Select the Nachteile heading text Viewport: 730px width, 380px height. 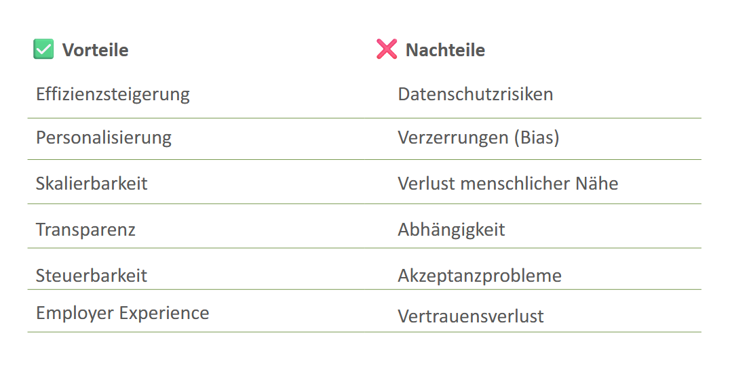coord(445,50)
